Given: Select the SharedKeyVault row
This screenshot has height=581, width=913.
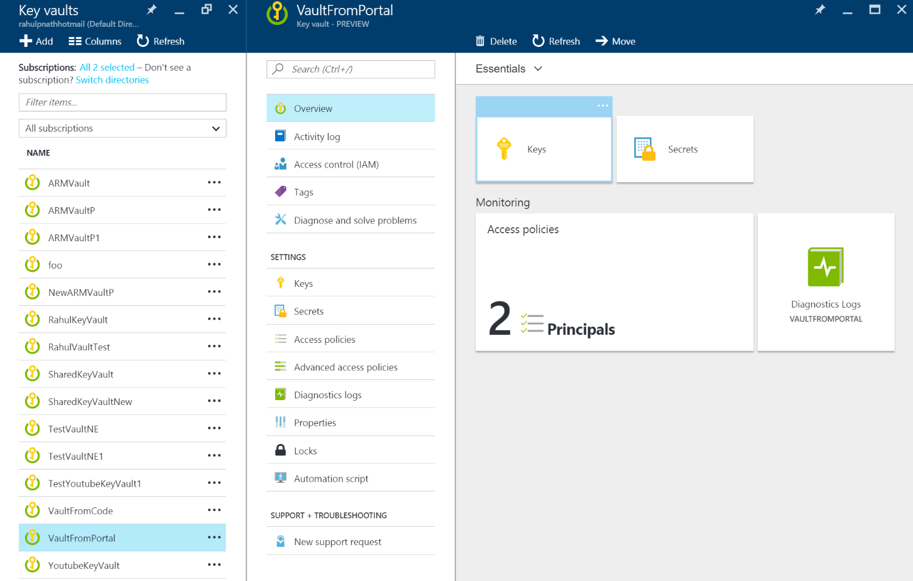Looking at the screenshot, I should coord(122,374).
